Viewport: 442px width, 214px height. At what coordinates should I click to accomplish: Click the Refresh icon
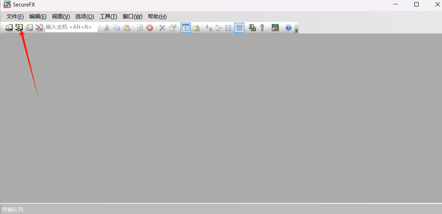click(140, 28)
